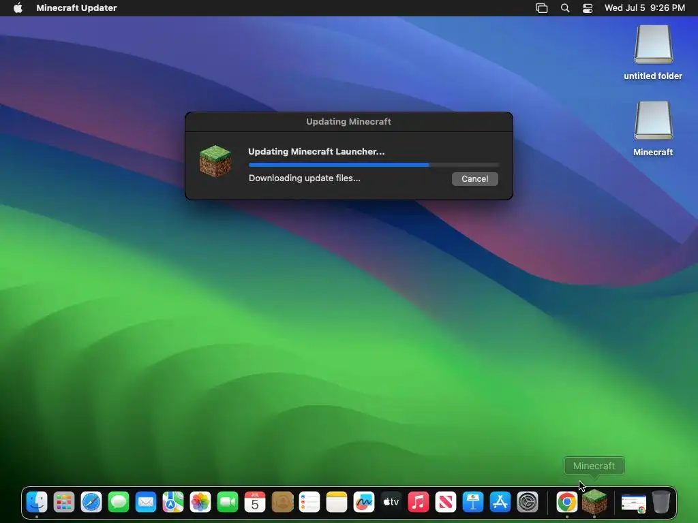The image size is (698, 523).
Task: Open Reminders from the dock
Action: click(309, 503)
